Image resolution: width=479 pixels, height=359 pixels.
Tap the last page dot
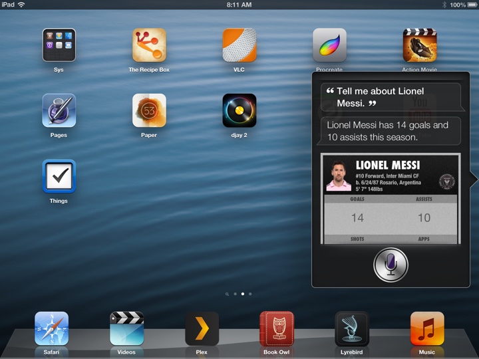click(251, 294)
